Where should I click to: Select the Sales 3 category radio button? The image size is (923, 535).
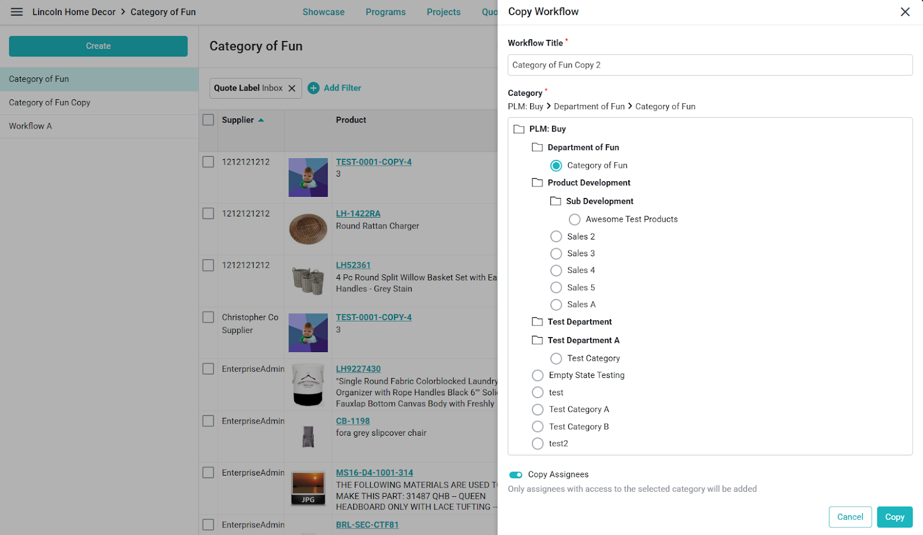(556, 253)
